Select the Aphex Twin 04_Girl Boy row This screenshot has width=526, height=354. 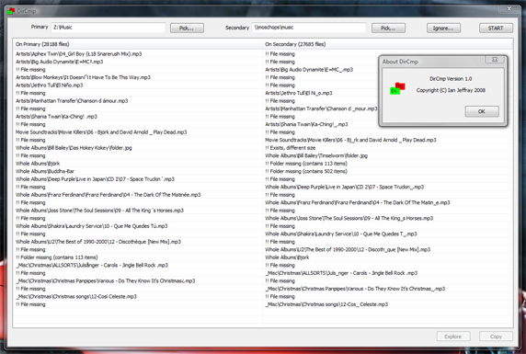point(79,53)
